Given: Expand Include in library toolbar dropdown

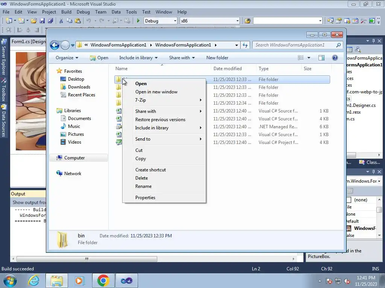Looking at the screenshot, I should pyautogui.click(x=138, y=58).
